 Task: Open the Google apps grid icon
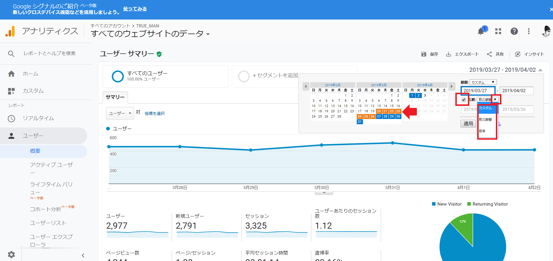coord(498,31)
